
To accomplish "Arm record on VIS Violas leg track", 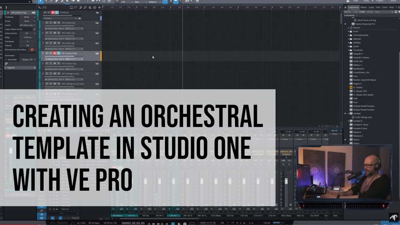I will pos(55,43).
